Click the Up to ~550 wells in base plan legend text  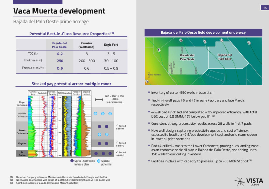point(84,162)
